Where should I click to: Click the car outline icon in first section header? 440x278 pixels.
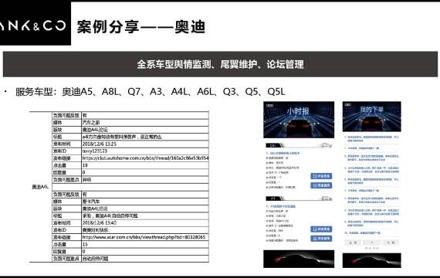tap(326, 145)
